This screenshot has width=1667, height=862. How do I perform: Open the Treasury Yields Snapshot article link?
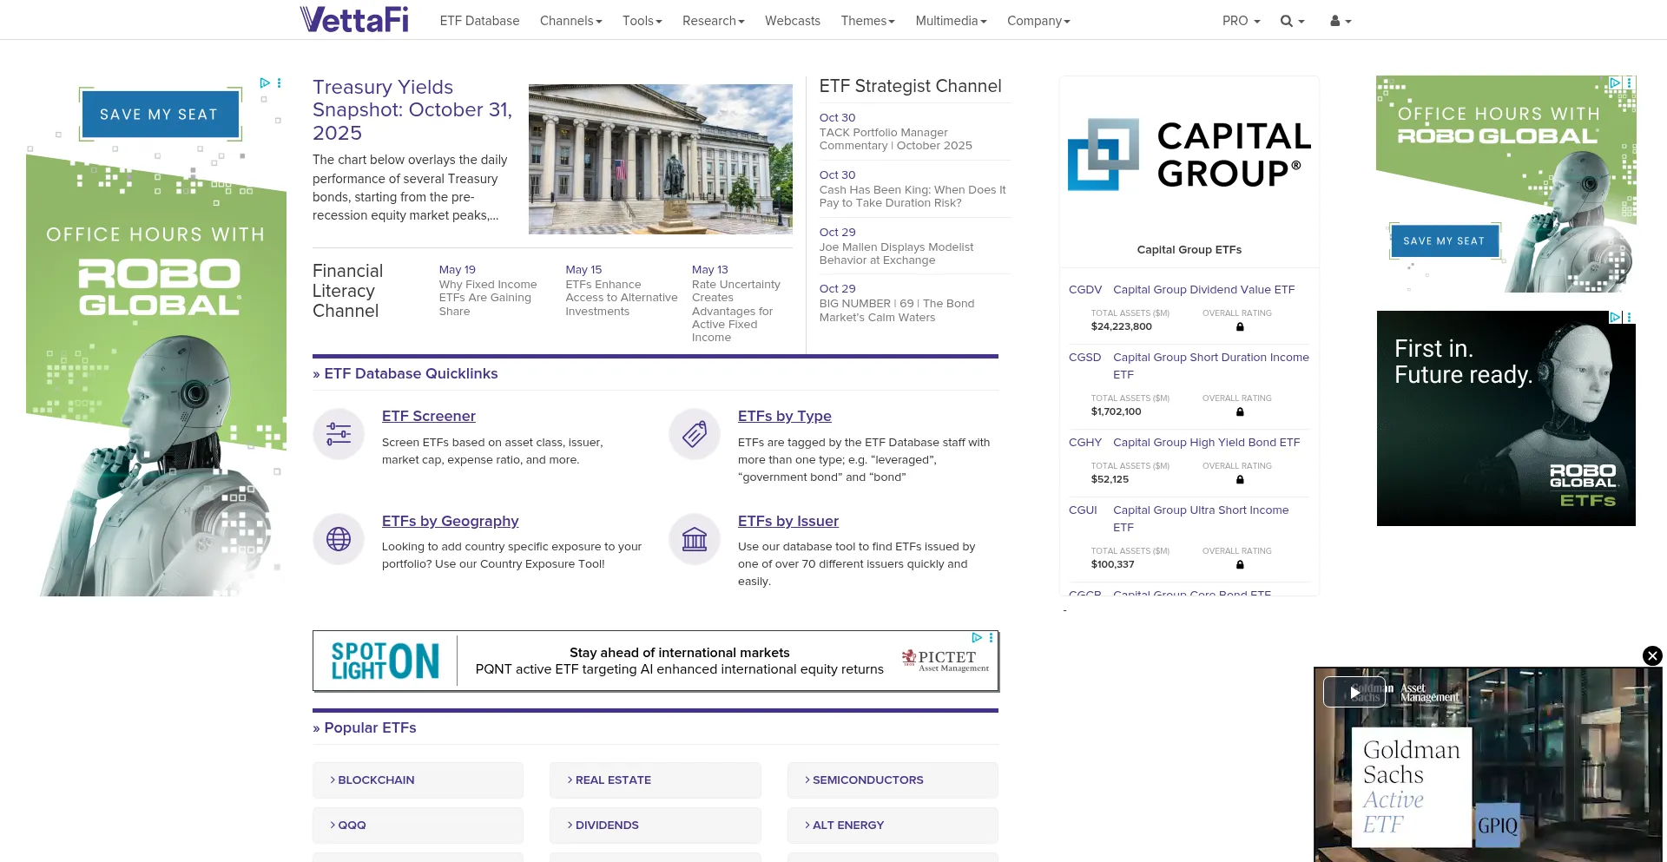pyautogui.click(x=412, y=110)
